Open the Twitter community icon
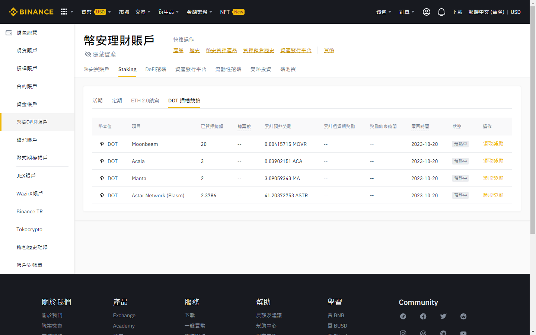Image resolution: width=536 pixels, height=335 pixels. (443, 316)
